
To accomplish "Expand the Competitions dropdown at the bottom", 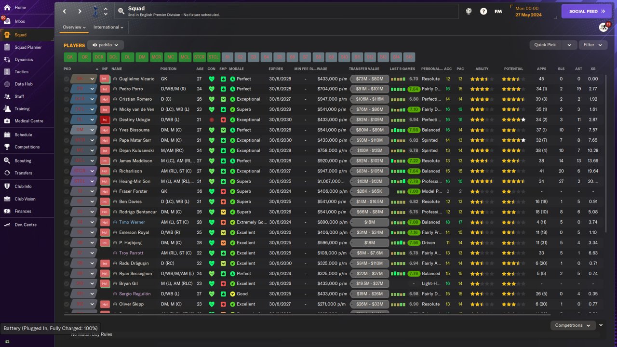I will (x=573, y=325).
